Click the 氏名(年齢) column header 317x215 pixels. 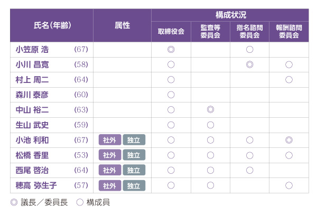(52, 25)
